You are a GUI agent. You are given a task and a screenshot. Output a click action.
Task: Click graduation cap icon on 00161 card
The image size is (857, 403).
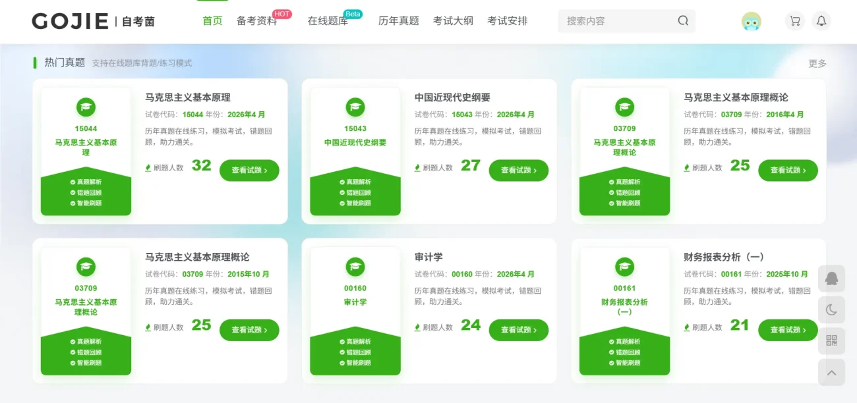(x=624, y=267)
